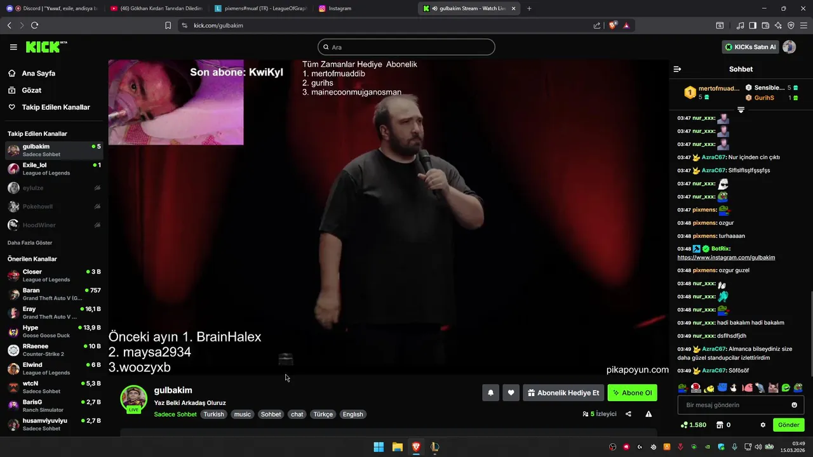Image resolution: width=813 pixels, height=457 pixels.
Task: Click the KICK logo
Action: [46, 47]
